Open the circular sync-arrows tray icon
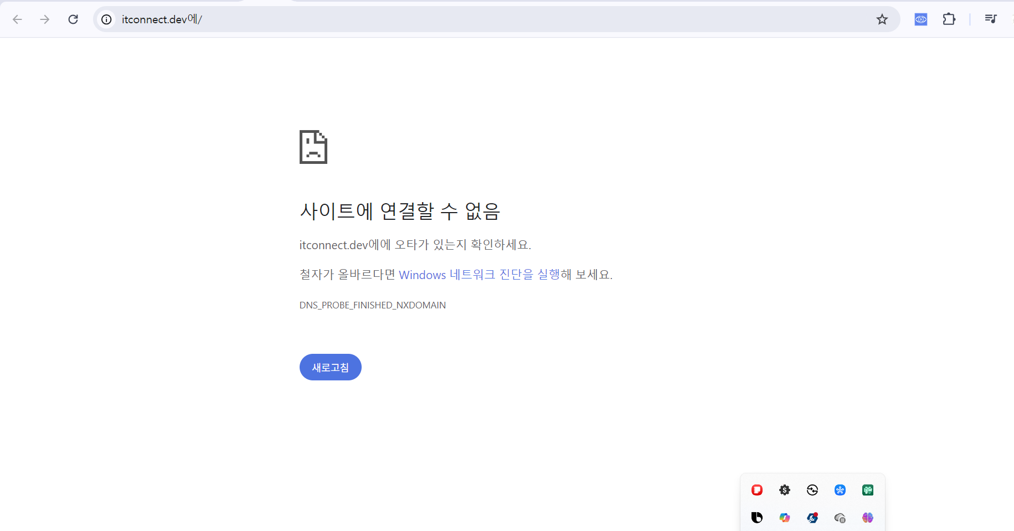This screenshot has width=1014, height=531. click(812, 490)
